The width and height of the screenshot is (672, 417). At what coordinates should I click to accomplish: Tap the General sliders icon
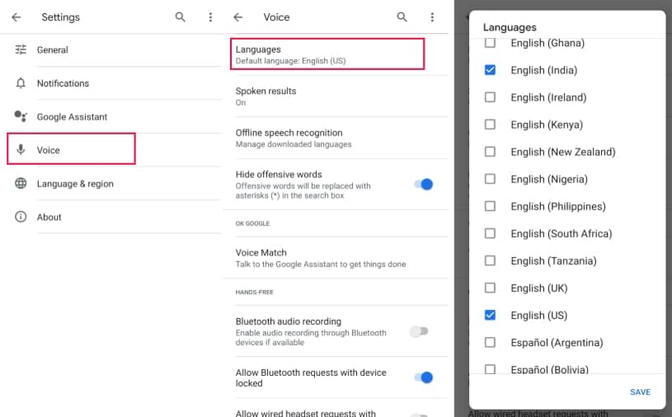click(21, 49)
